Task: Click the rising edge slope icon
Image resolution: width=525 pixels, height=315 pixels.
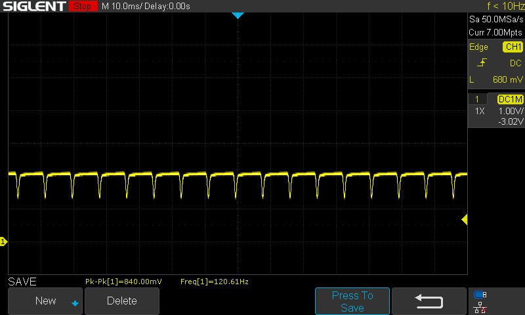Action: point(482,62)
